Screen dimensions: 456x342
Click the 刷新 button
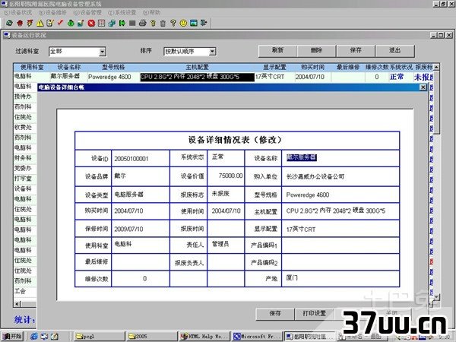click(x=277, y=51)
